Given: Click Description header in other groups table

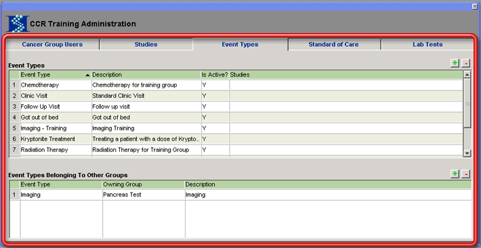Looking at the screenshot, I should [x=329, y=184].
